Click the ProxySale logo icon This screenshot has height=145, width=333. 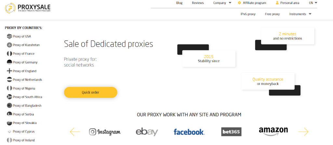[10, 8]
